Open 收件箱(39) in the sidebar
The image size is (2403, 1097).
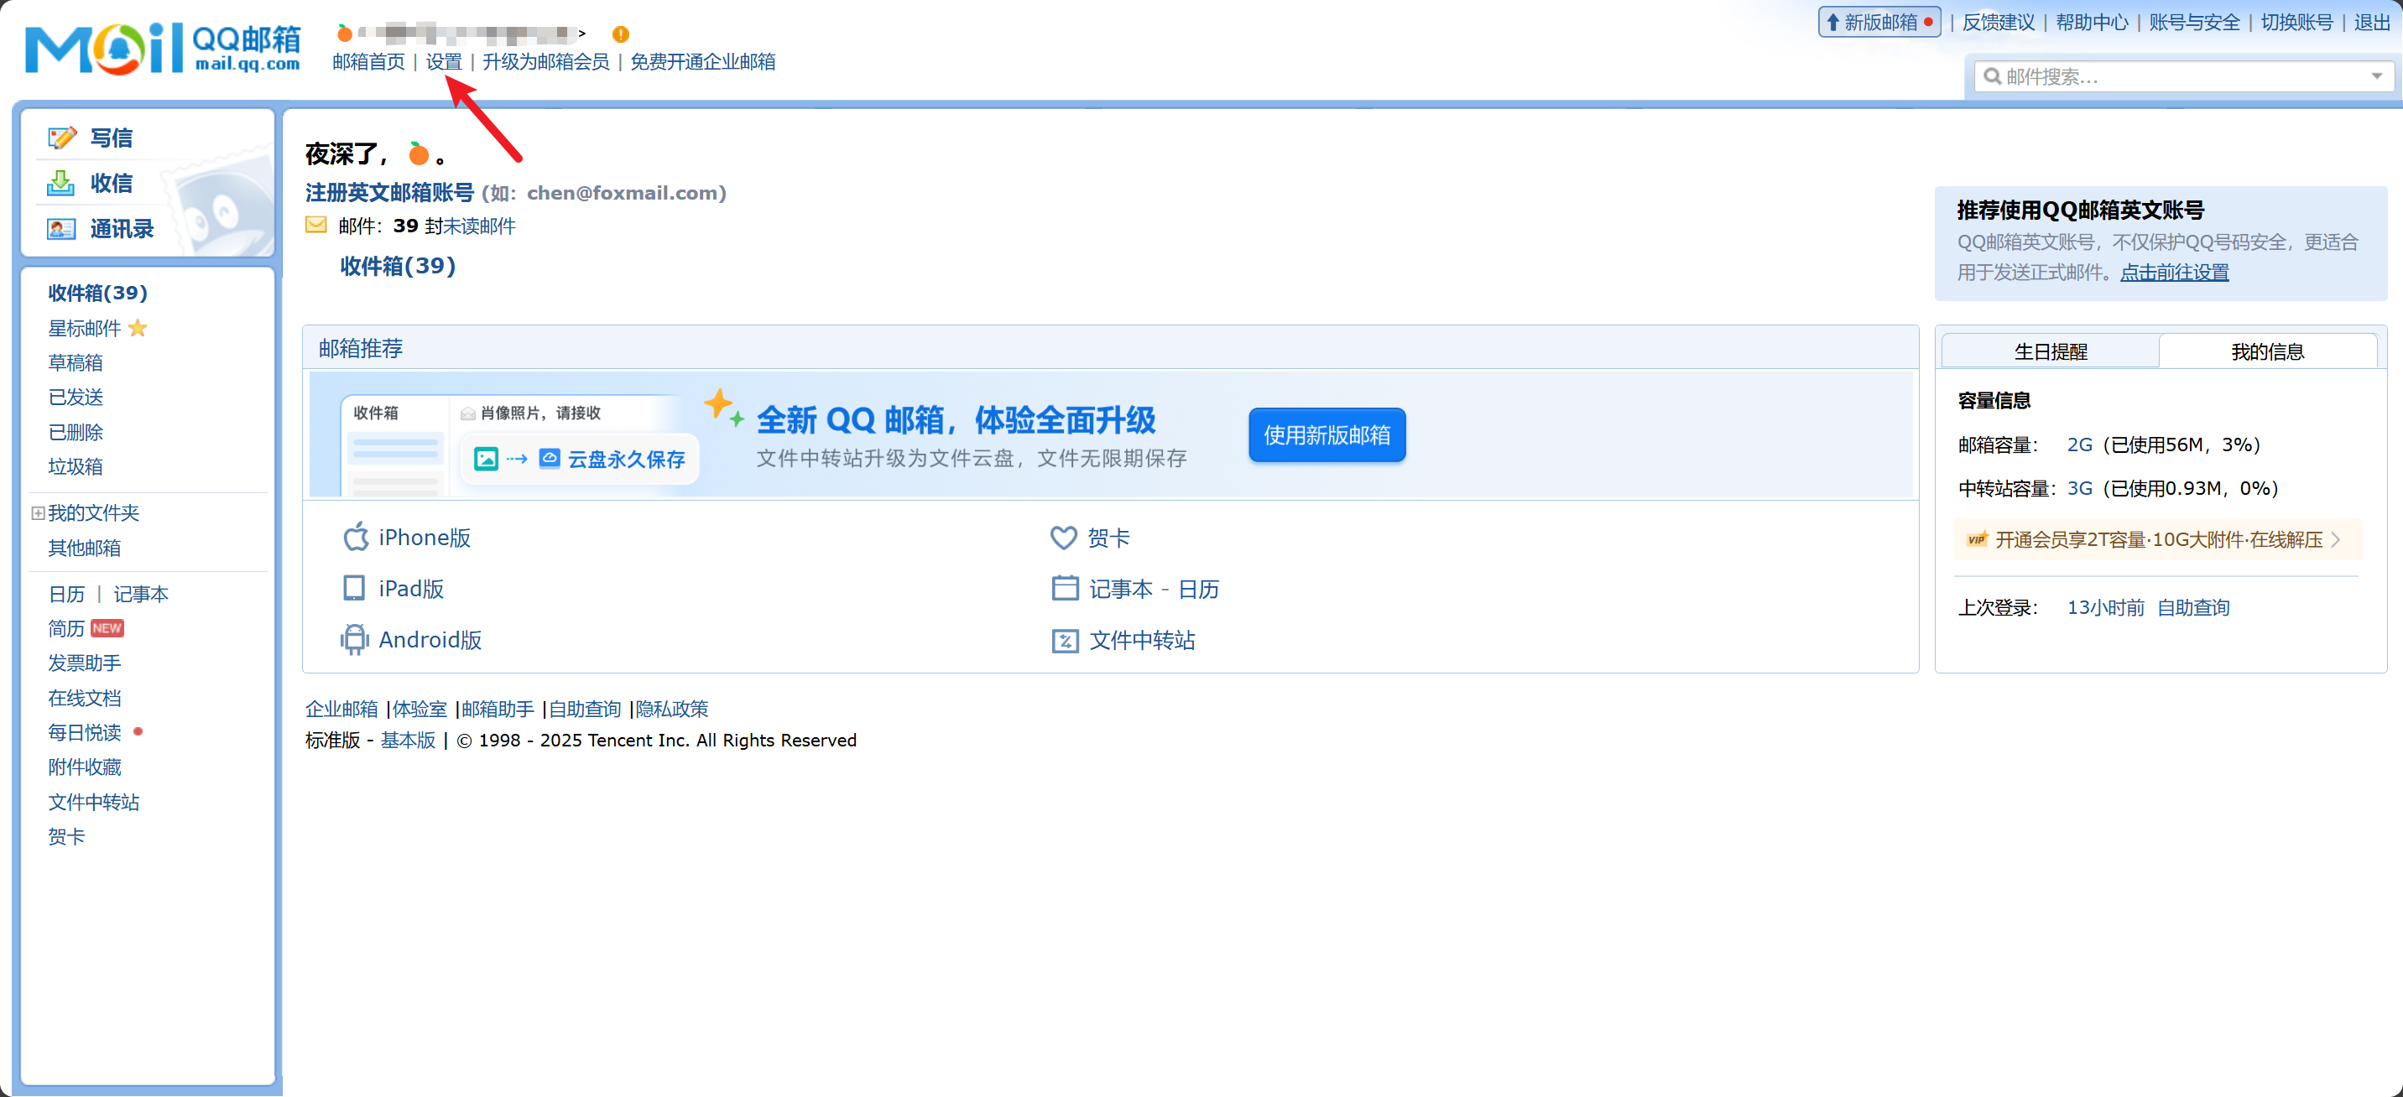[x=97, y=293]
